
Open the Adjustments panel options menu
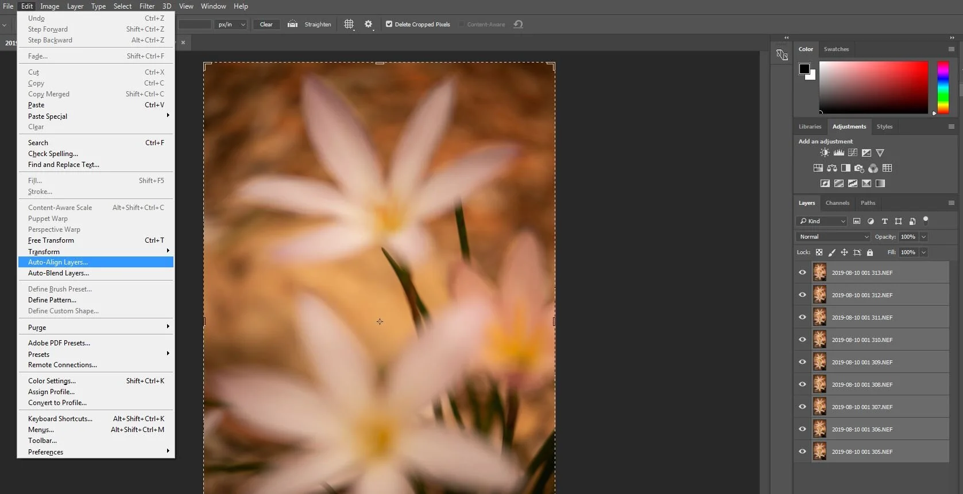(x=951, y=127)
